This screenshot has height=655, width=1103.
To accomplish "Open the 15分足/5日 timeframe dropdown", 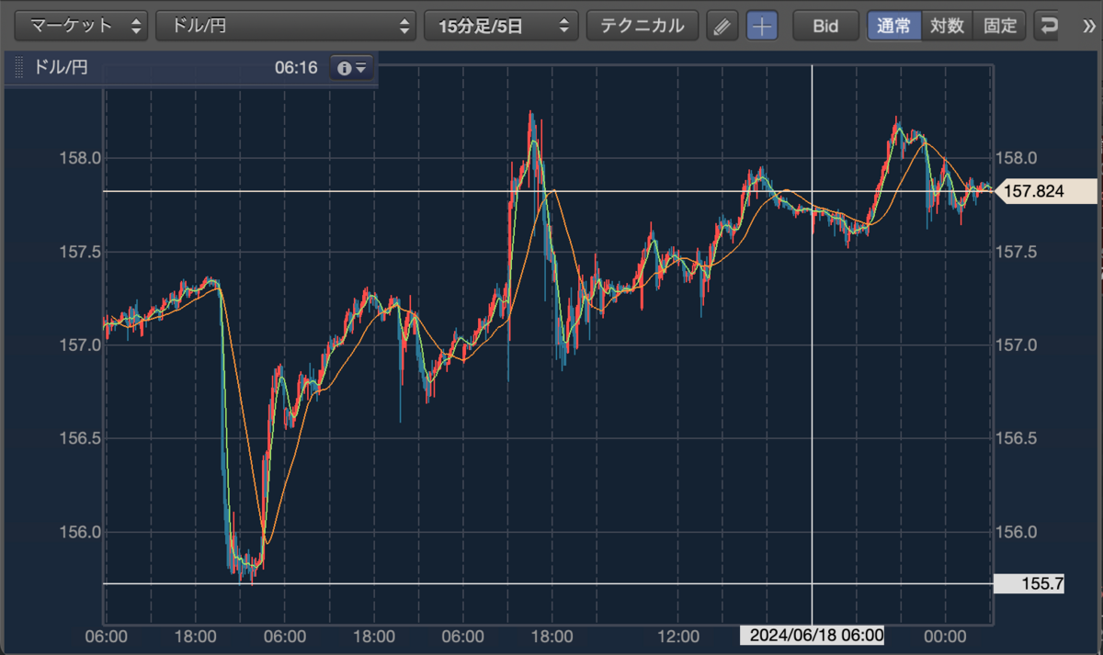I will (x=501, y=26).
